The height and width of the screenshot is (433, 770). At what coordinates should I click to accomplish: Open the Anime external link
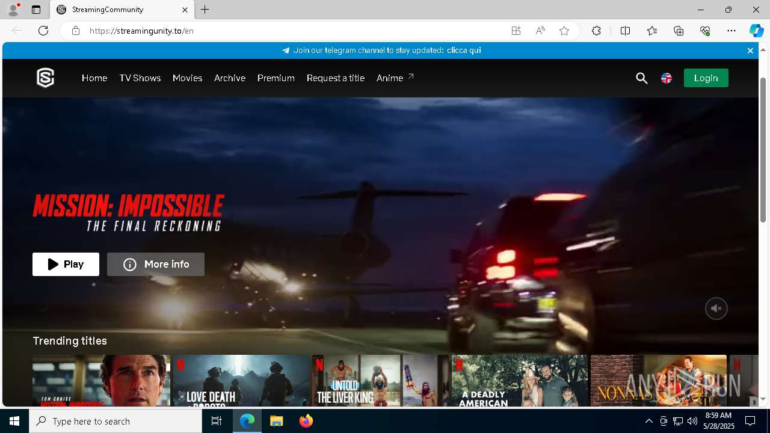[x=395, y=78]
